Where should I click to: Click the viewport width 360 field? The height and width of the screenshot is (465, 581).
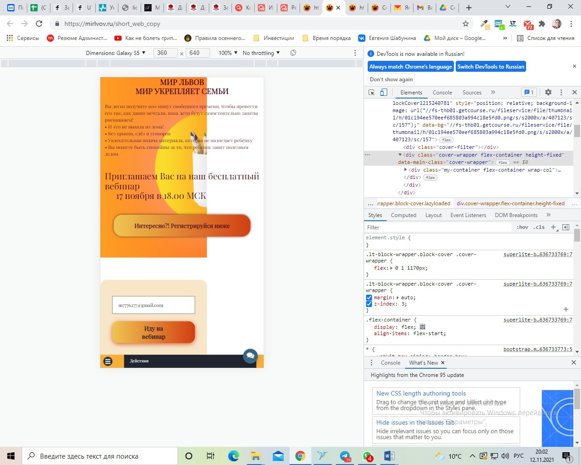tap(165, 53)
